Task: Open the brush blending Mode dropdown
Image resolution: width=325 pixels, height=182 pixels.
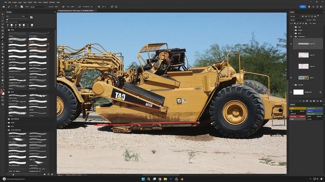Action: [x=38, y=7]
